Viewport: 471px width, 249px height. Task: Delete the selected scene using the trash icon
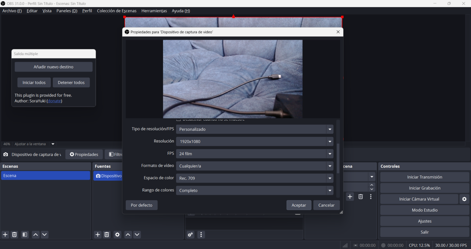(x=14, y=235)
